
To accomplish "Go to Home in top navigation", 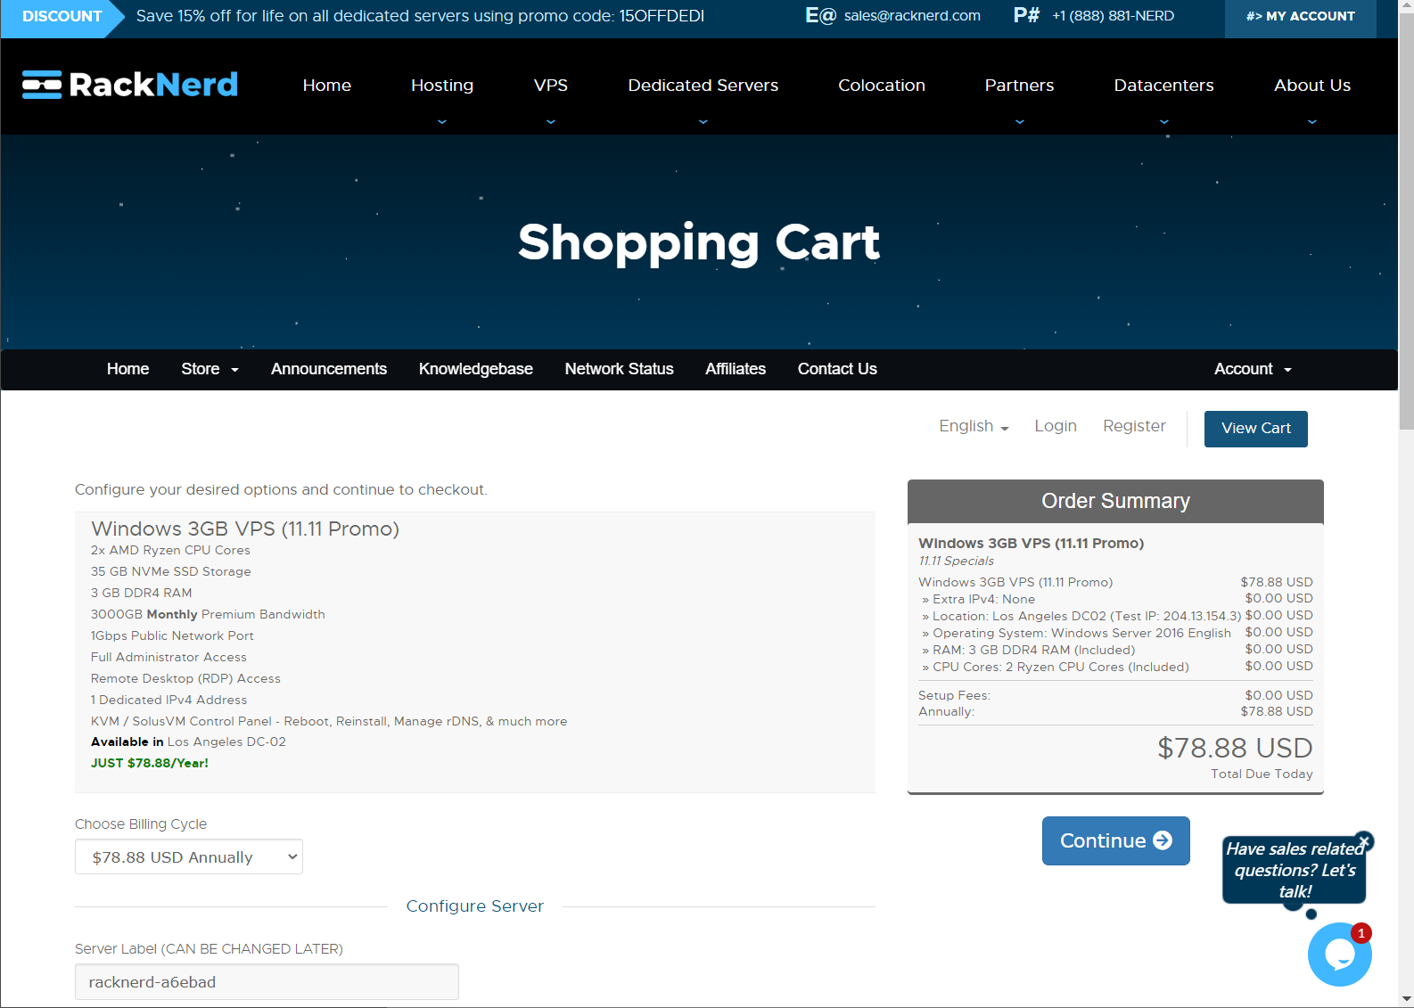I will [x=327, y=86].
